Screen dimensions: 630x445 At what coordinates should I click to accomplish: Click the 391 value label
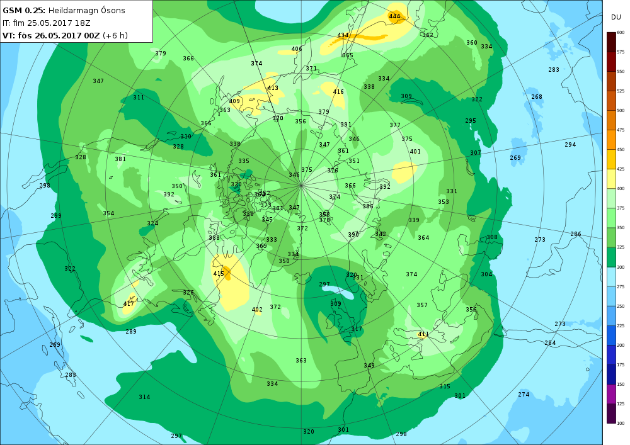[x=346, y=125]
